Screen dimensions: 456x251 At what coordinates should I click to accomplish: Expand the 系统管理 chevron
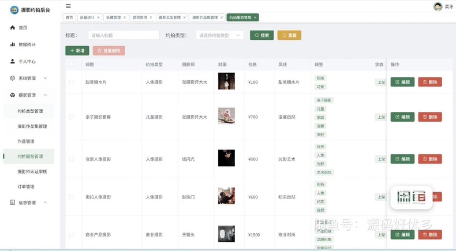point(46,78)
